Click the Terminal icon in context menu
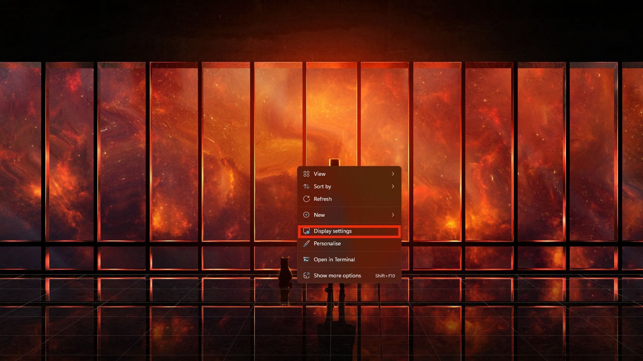 point(306,259)
